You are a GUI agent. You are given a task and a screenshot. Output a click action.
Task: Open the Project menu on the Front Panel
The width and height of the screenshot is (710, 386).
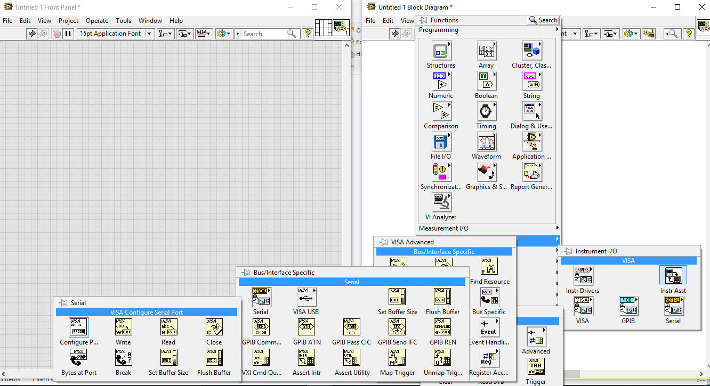pos(68,21)
